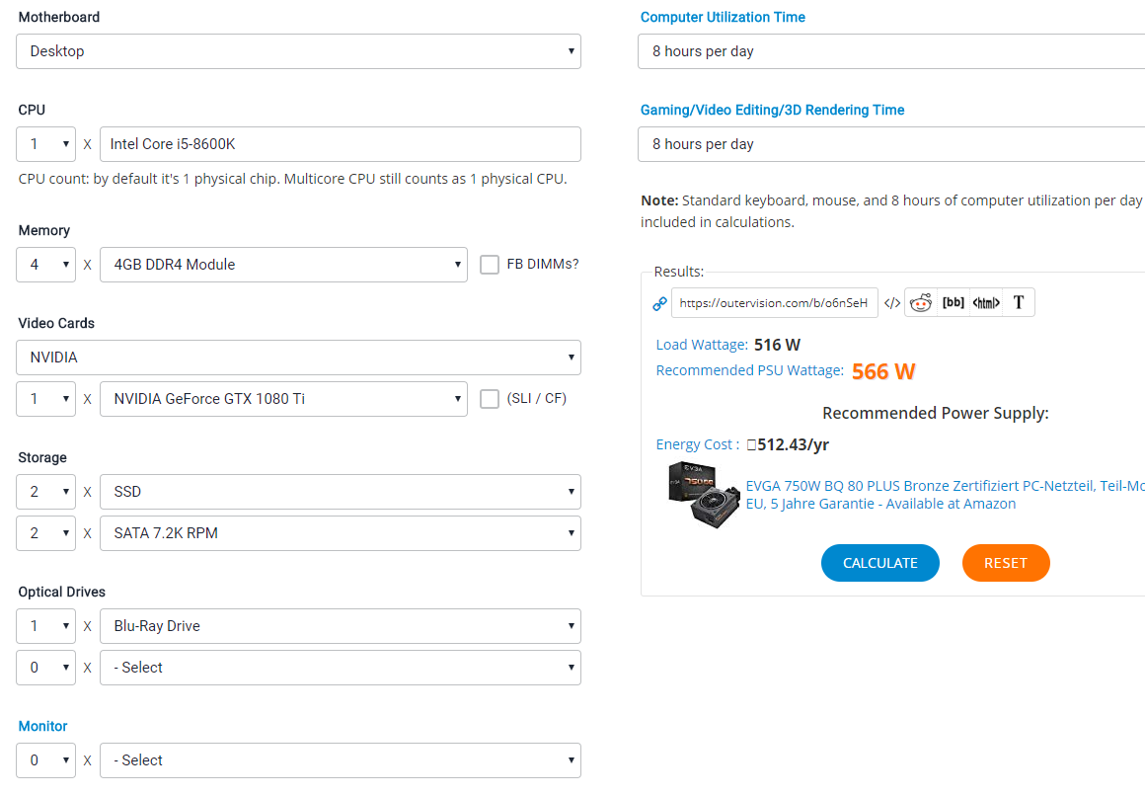Tick the SLI / CF checkbox
Image resolution: width=1145 pixels, height=796 pixels.
point(490,399)
